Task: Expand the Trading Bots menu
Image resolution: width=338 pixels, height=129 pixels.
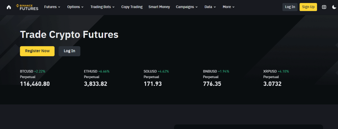Action: 103,7
